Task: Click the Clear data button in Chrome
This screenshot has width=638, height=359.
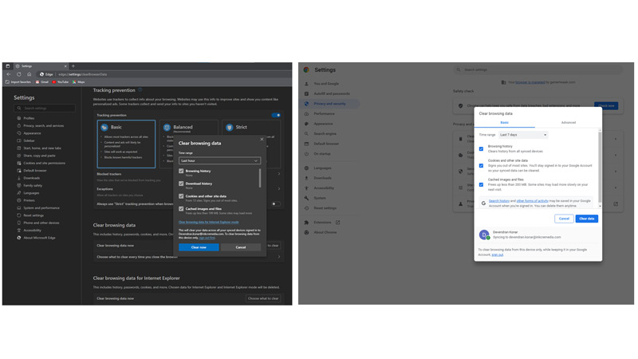Action: [x=587, y=219]
